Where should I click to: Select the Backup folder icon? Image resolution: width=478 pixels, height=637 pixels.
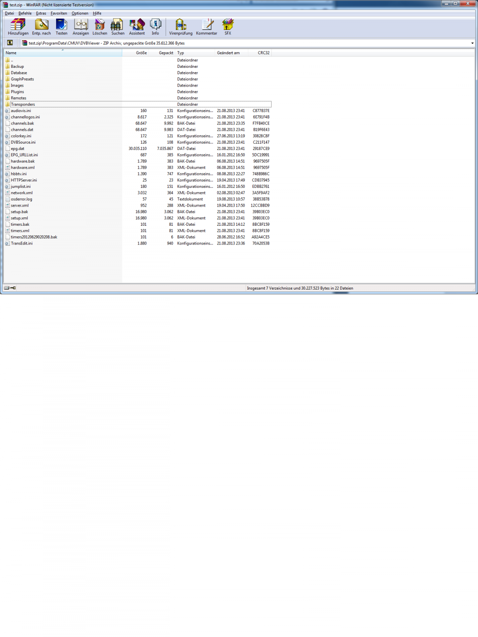point(8,66)
